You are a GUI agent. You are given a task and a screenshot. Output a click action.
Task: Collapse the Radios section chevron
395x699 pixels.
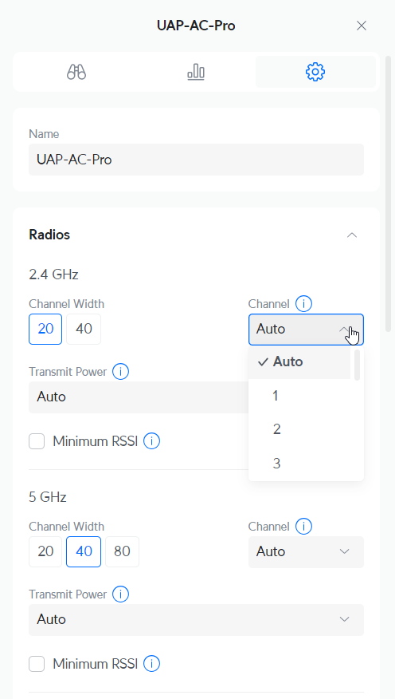pos(352,235)
